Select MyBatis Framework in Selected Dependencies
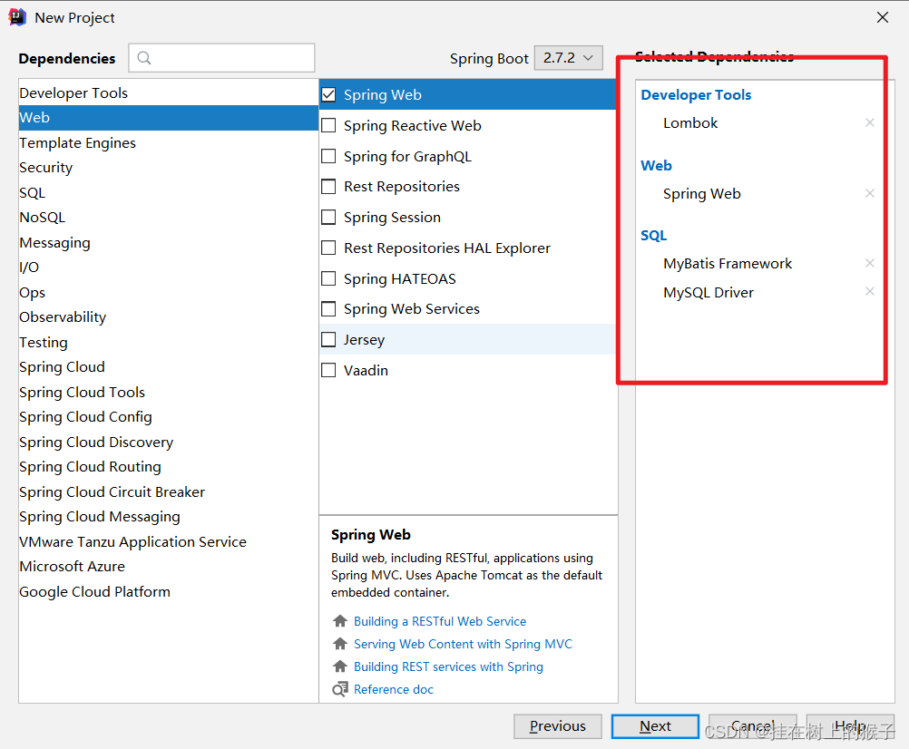This screenshot has width=909, height=749. [x=728, y=264]
